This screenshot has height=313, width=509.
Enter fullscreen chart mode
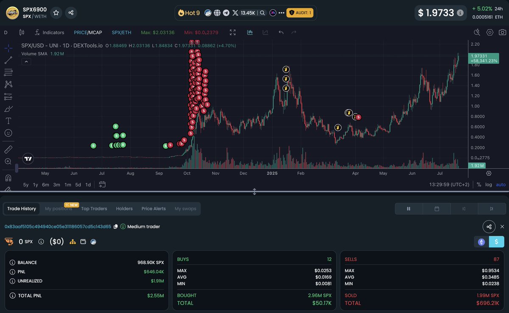point(232,32)
